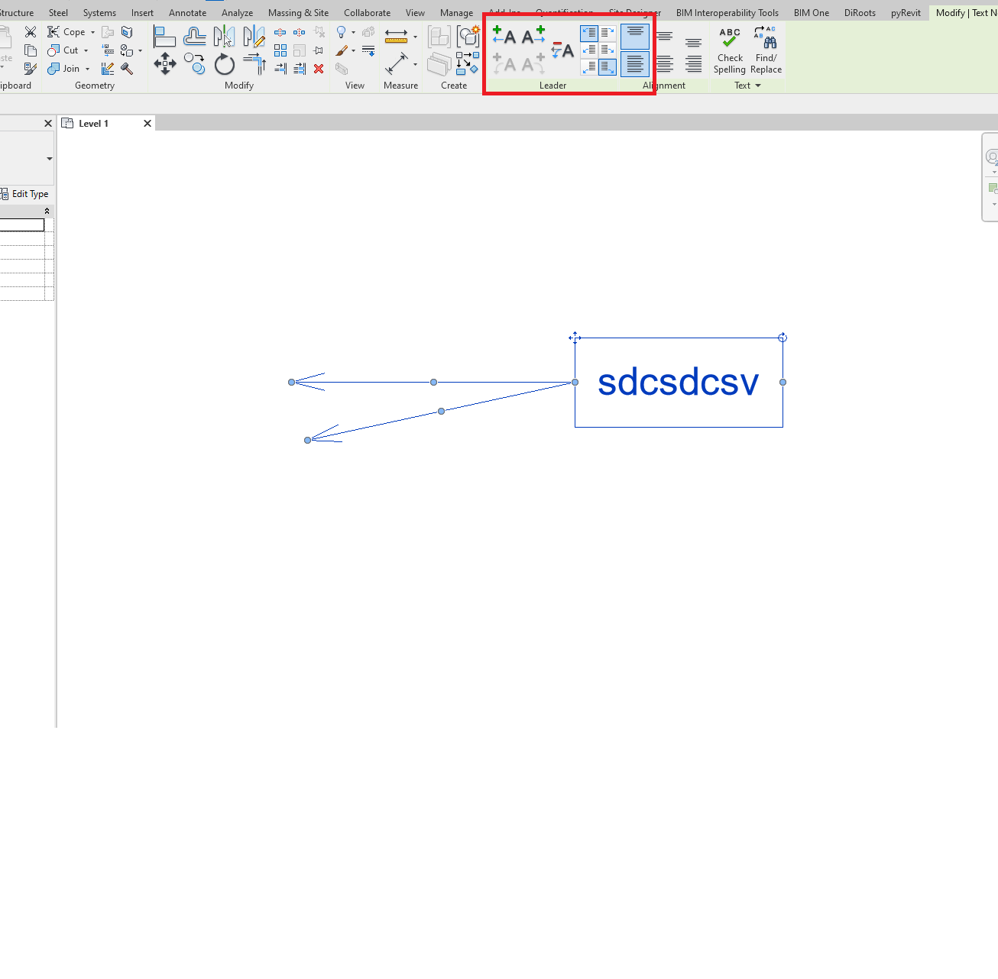998x979 pixels.
Task: Open the Manage menu tab
Action: pos(456,12)
